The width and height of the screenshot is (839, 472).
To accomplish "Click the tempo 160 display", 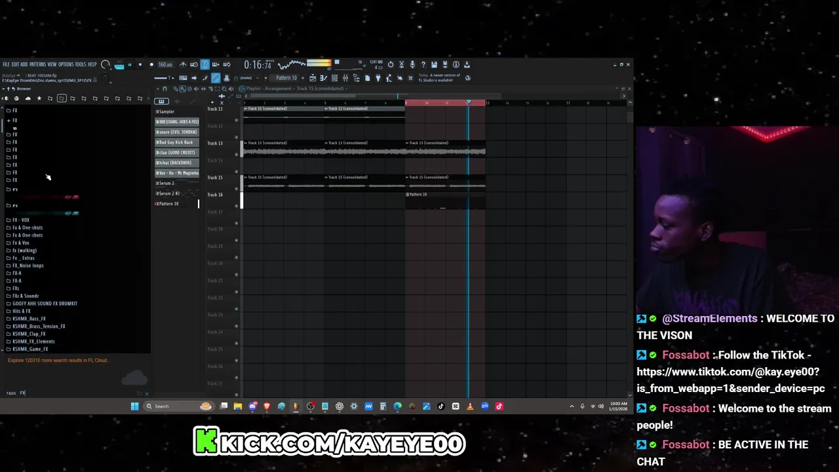I will [x=165, y=65].
